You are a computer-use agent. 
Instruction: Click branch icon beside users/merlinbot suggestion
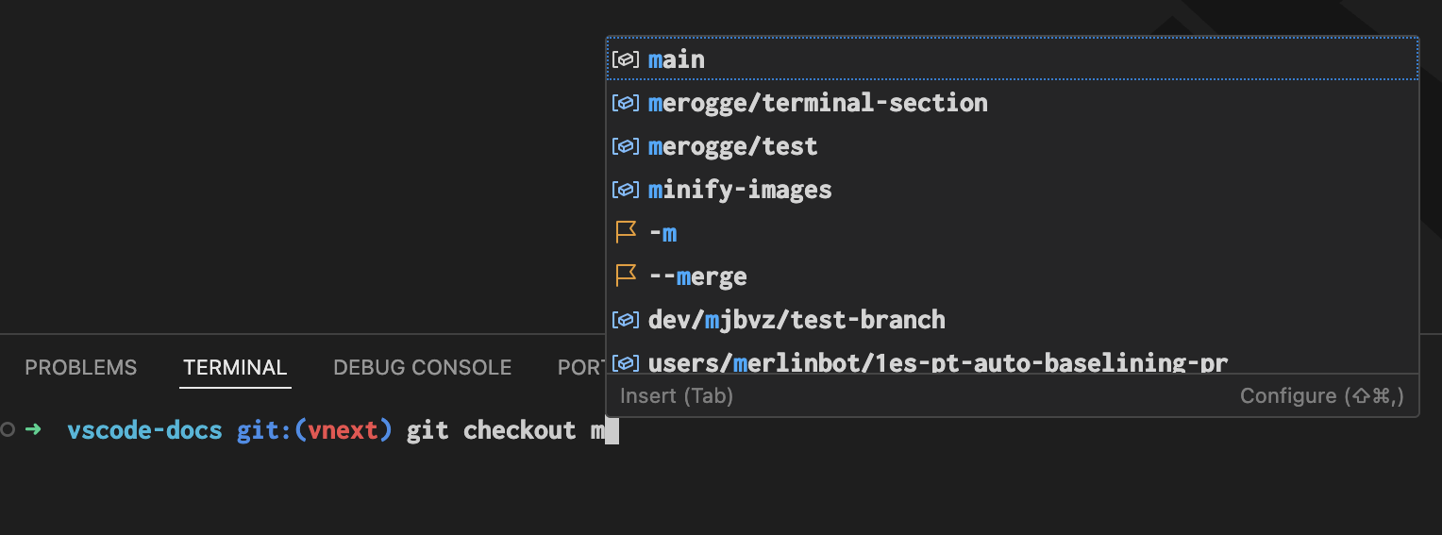626,362
